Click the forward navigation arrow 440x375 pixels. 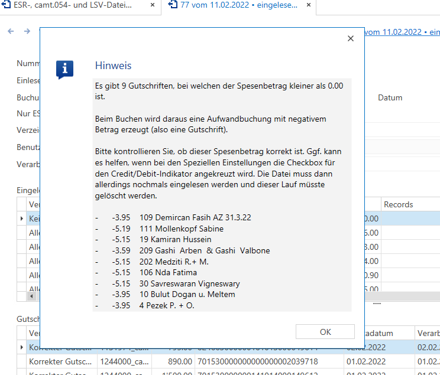pyautogui.click(x=27, y=31)
